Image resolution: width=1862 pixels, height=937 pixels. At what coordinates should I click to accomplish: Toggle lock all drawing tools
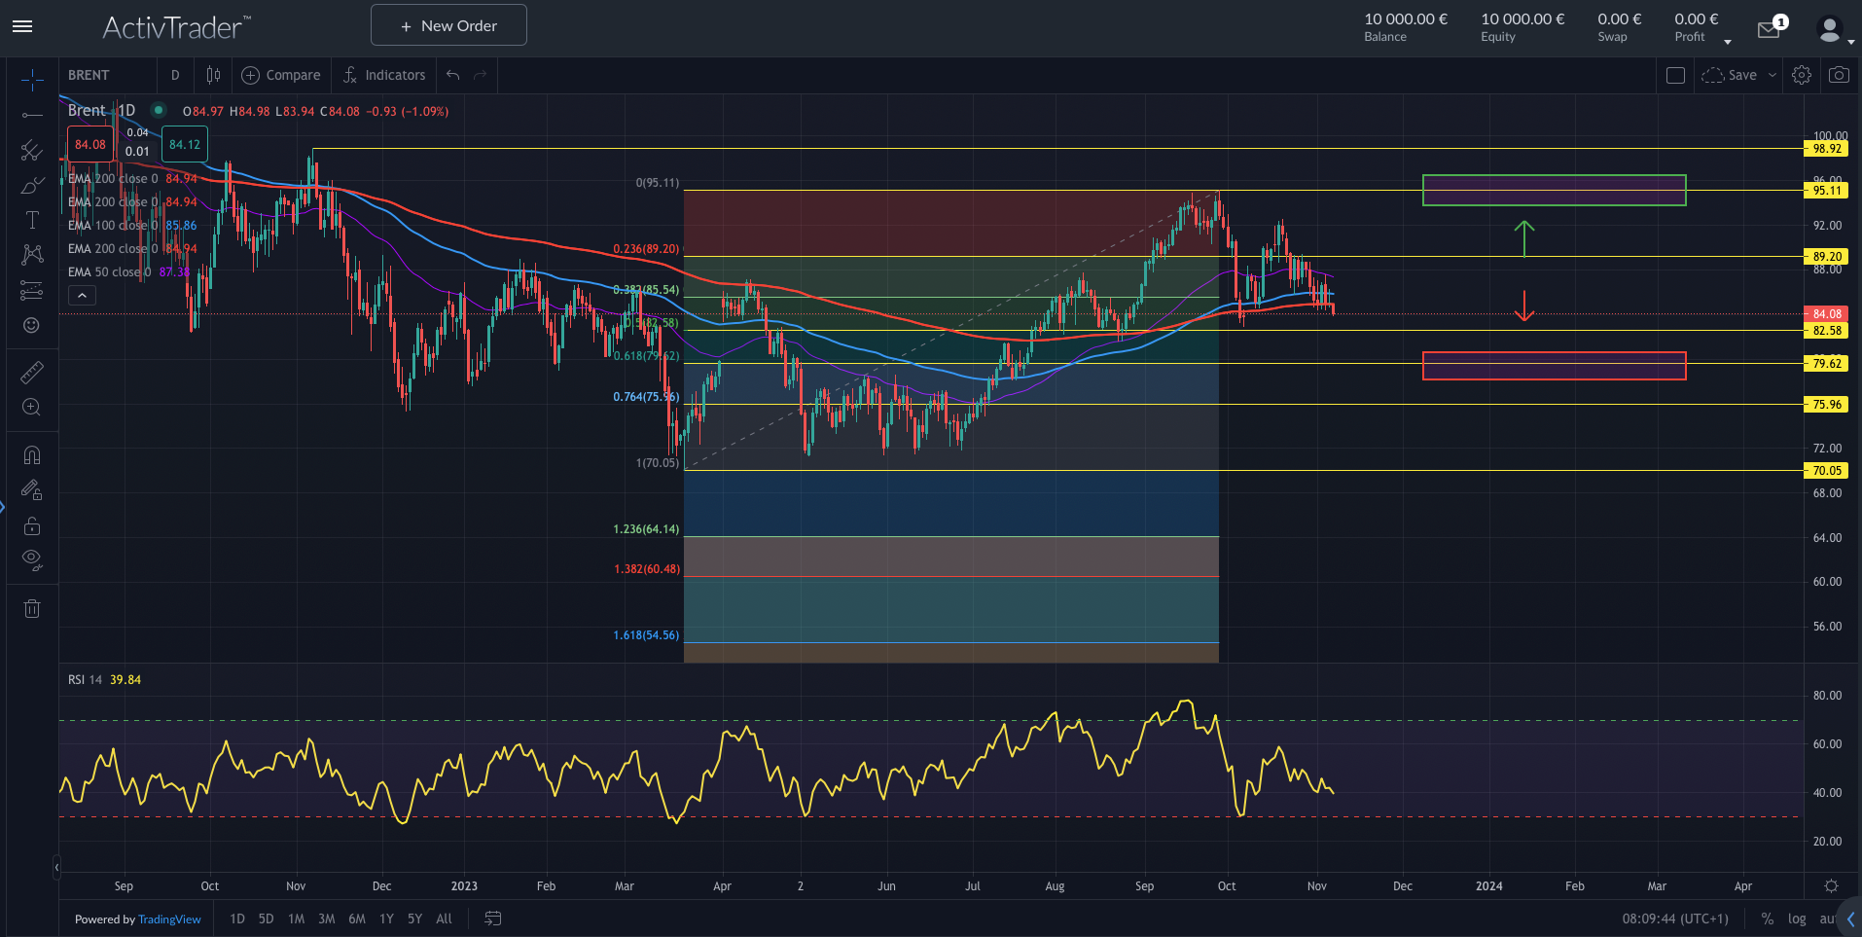[x=31, y=525]
